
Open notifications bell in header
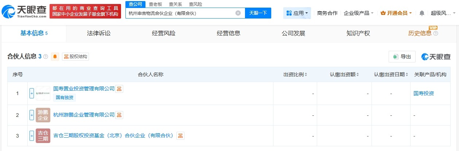click(x=422, y=13)
